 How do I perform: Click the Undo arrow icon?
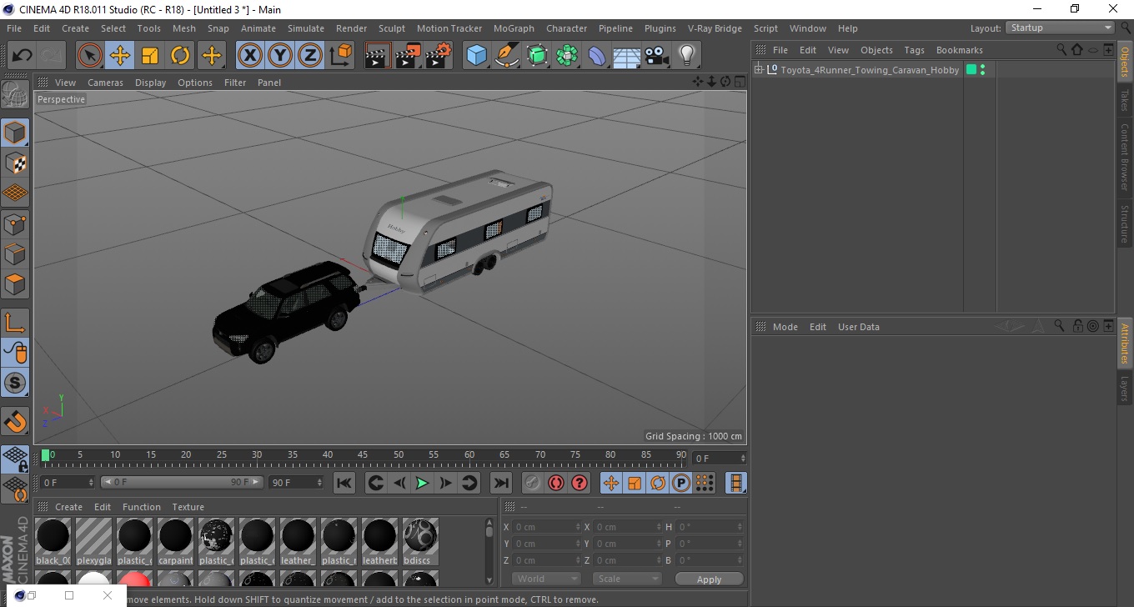tap(22, 56)
